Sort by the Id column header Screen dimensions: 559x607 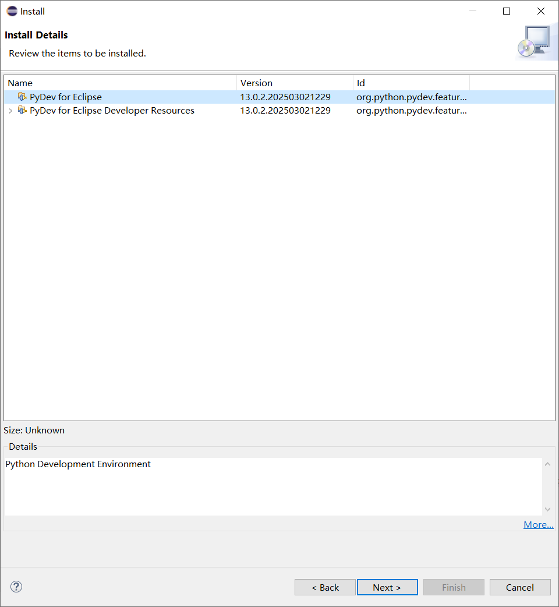click(411, 83)
